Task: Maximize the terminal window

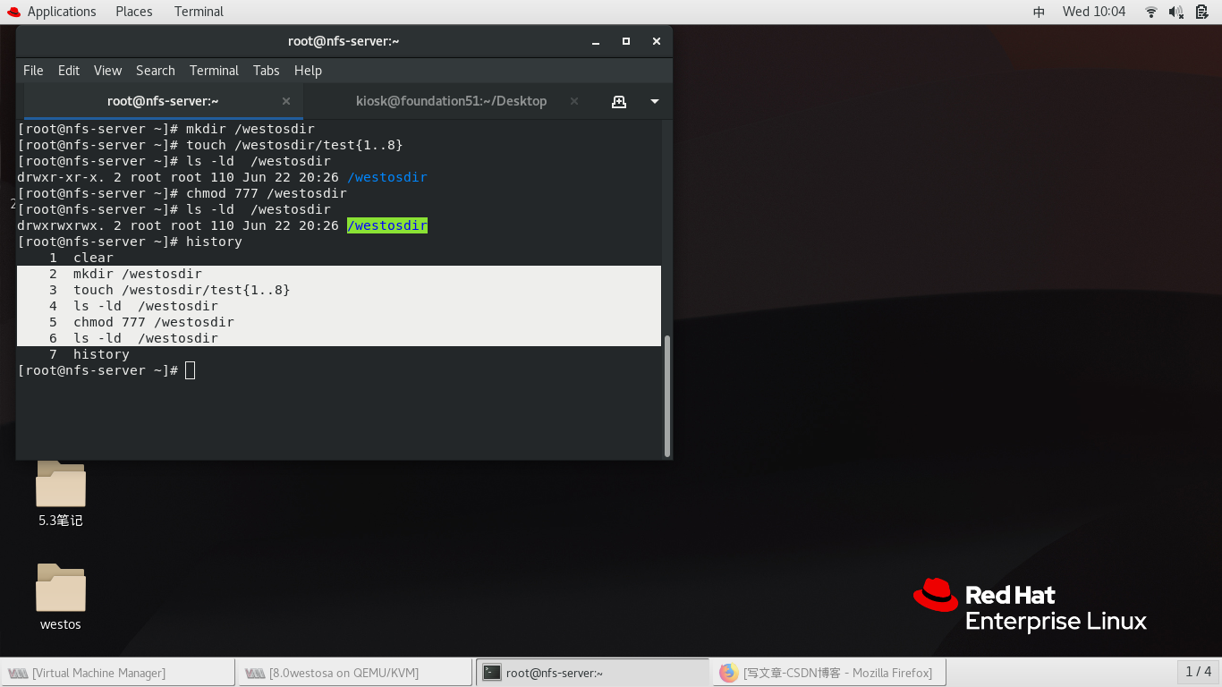Action: 626,41
